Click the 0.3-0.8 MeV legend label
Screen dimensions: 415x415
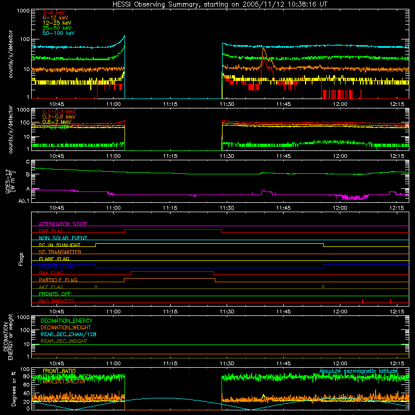[59, 117]
